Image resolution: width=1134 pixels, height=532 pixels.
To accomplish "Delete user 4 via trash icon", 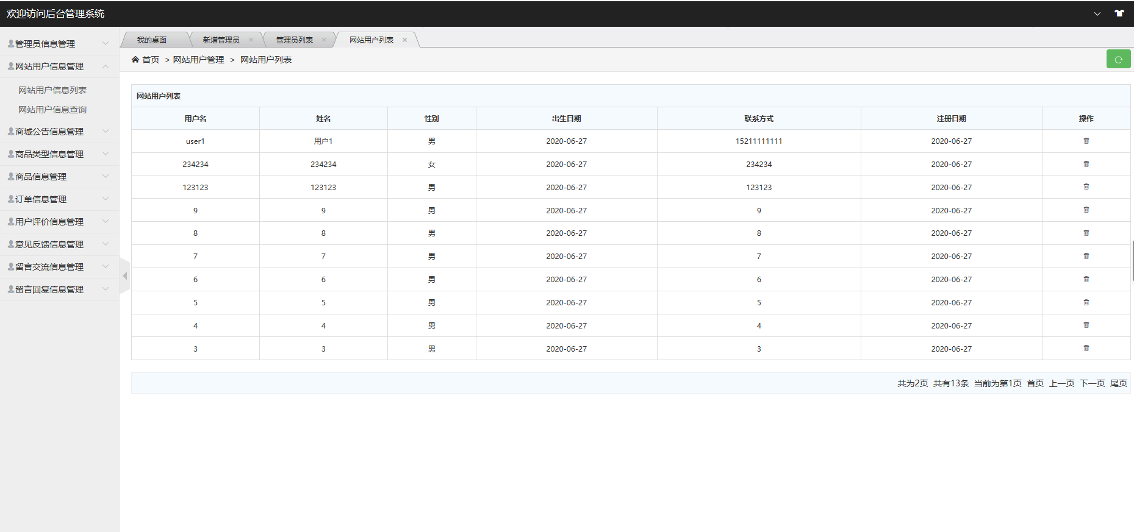I will 1086,325.
